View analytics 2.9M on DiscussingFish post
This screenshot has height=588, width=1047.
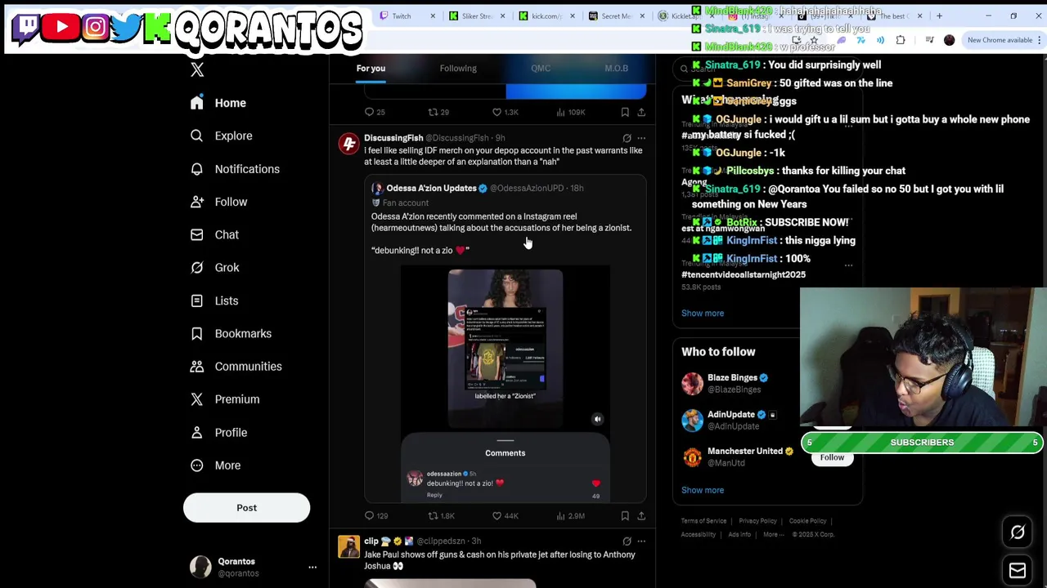[571, 516]
